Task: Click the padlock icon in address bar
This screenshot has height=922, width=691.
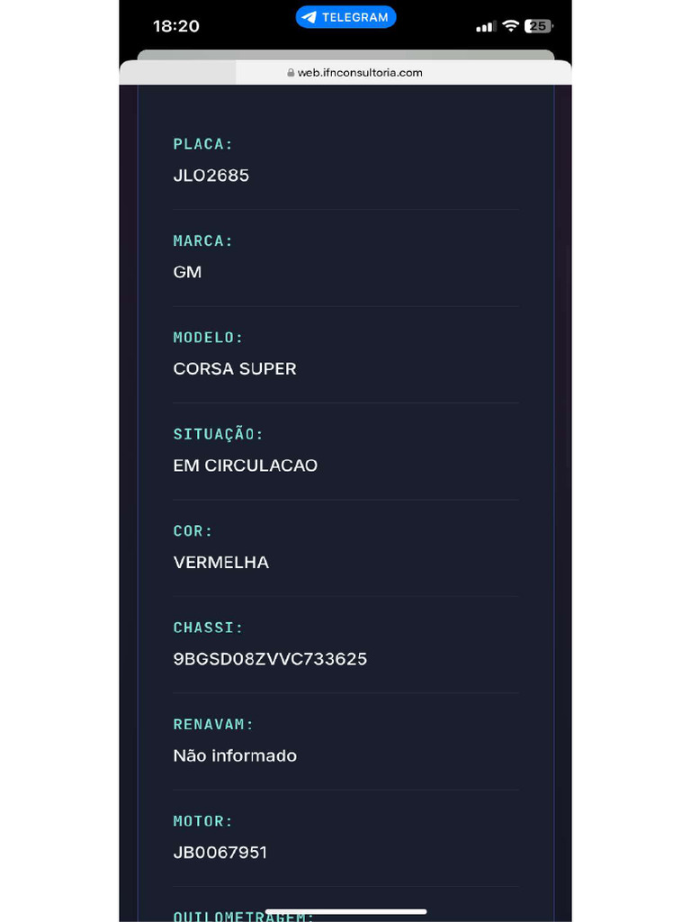Action: tap(291, 73)
